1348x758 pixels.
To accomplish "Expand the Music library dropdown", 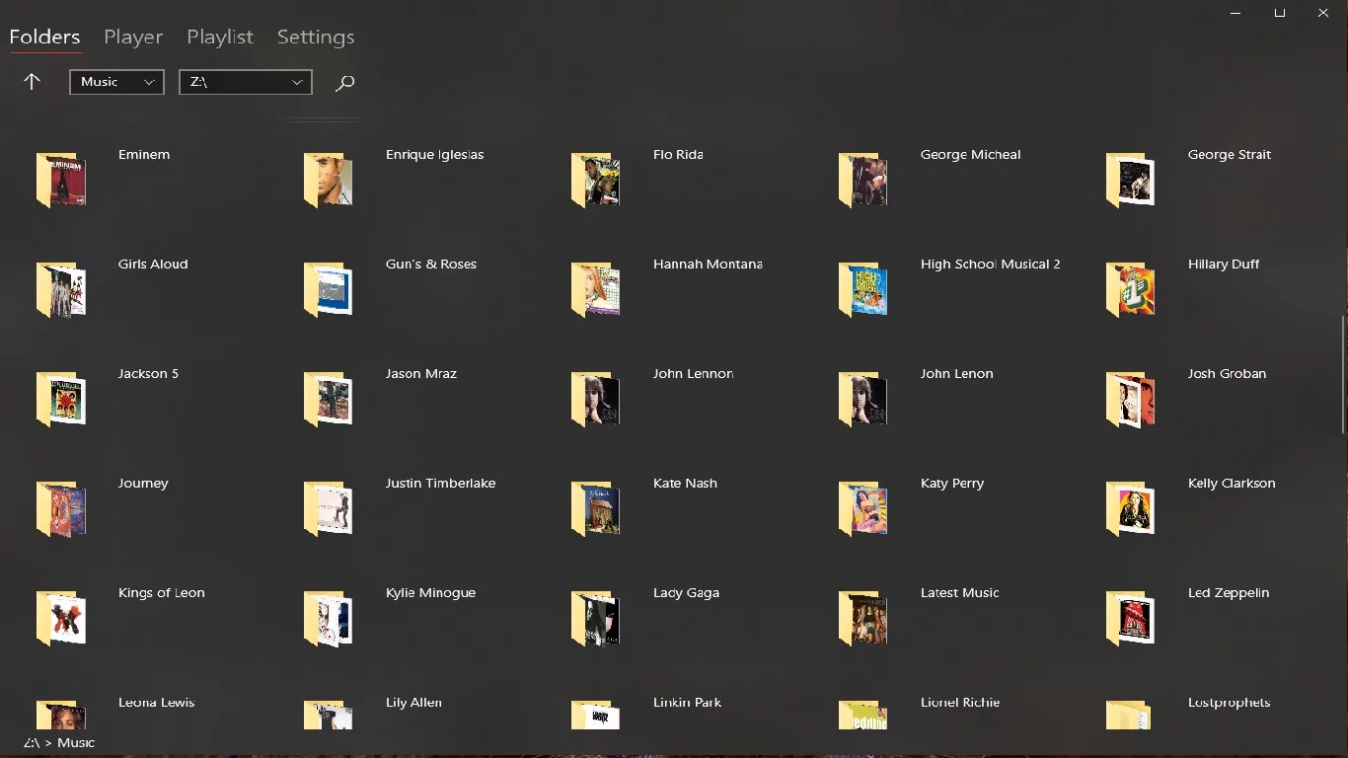I will coord(116,82).
